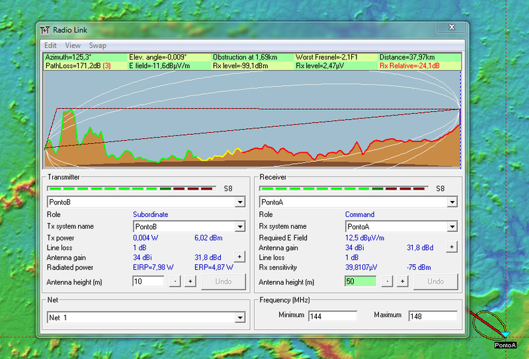Viewport: 529px width, 359px height.
Task: Decrease the receiver antenna height
Action: pyautogui.click(x=387, y=282)
